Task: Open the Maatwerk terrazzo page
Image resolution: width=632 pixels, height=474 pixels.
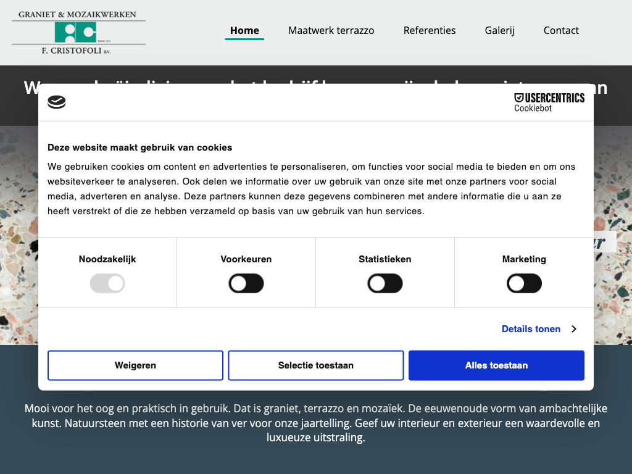Action: coord(331,30)
